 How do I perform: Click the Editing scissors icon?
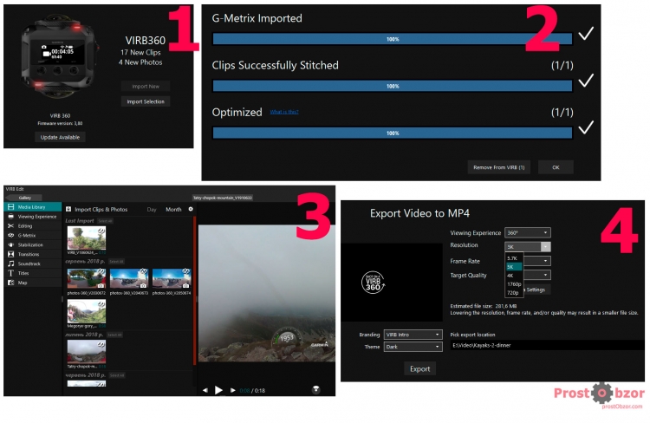pos(11,225)
